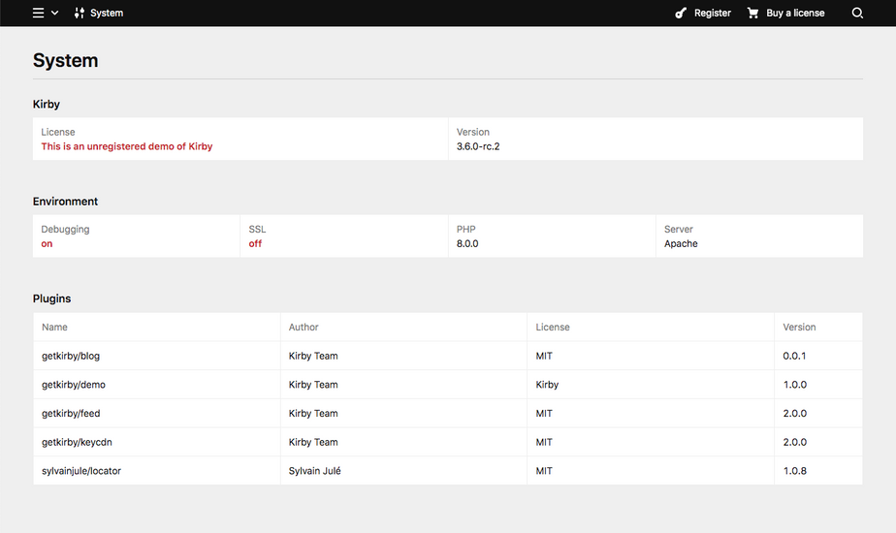Expand the menu dropdown chevron
The height and width of the screenshot is (533, 896).
pos(54,14)
